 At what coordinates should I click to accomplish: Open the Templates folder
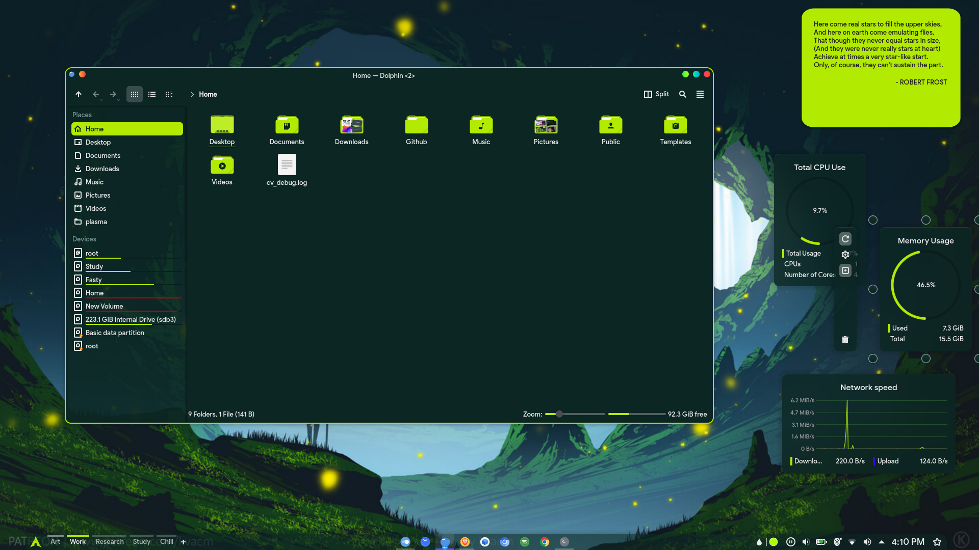point(676,130)
